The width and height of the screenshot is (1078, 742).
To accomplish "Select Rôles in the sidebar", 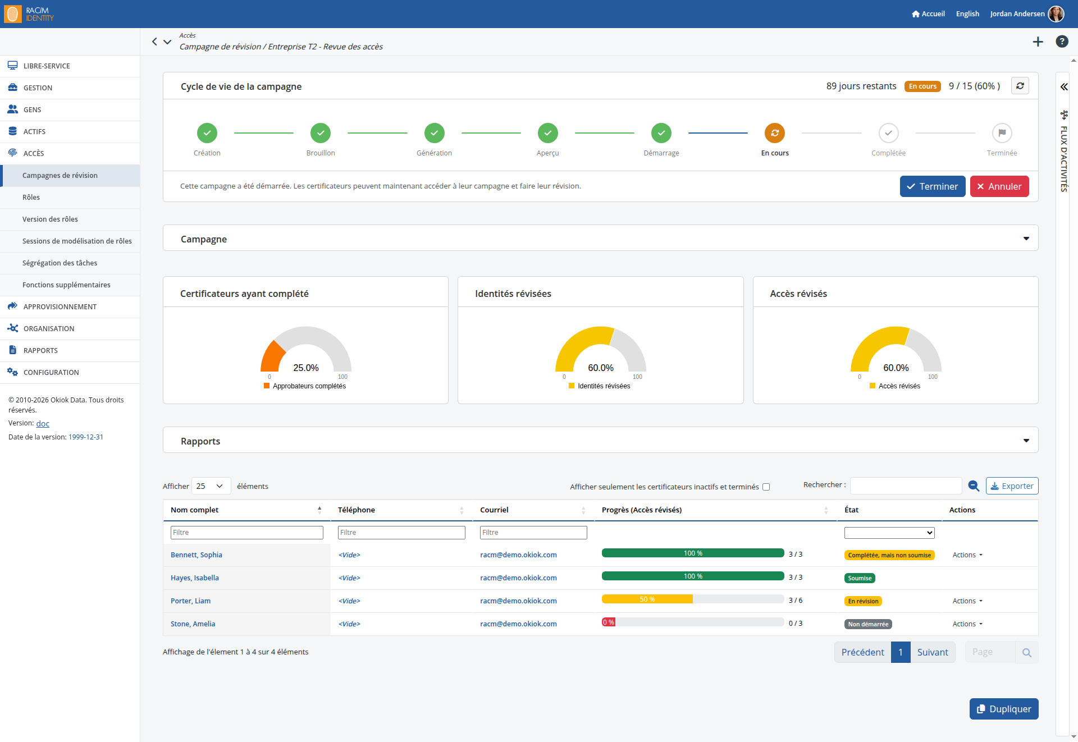I will (70, 198).
